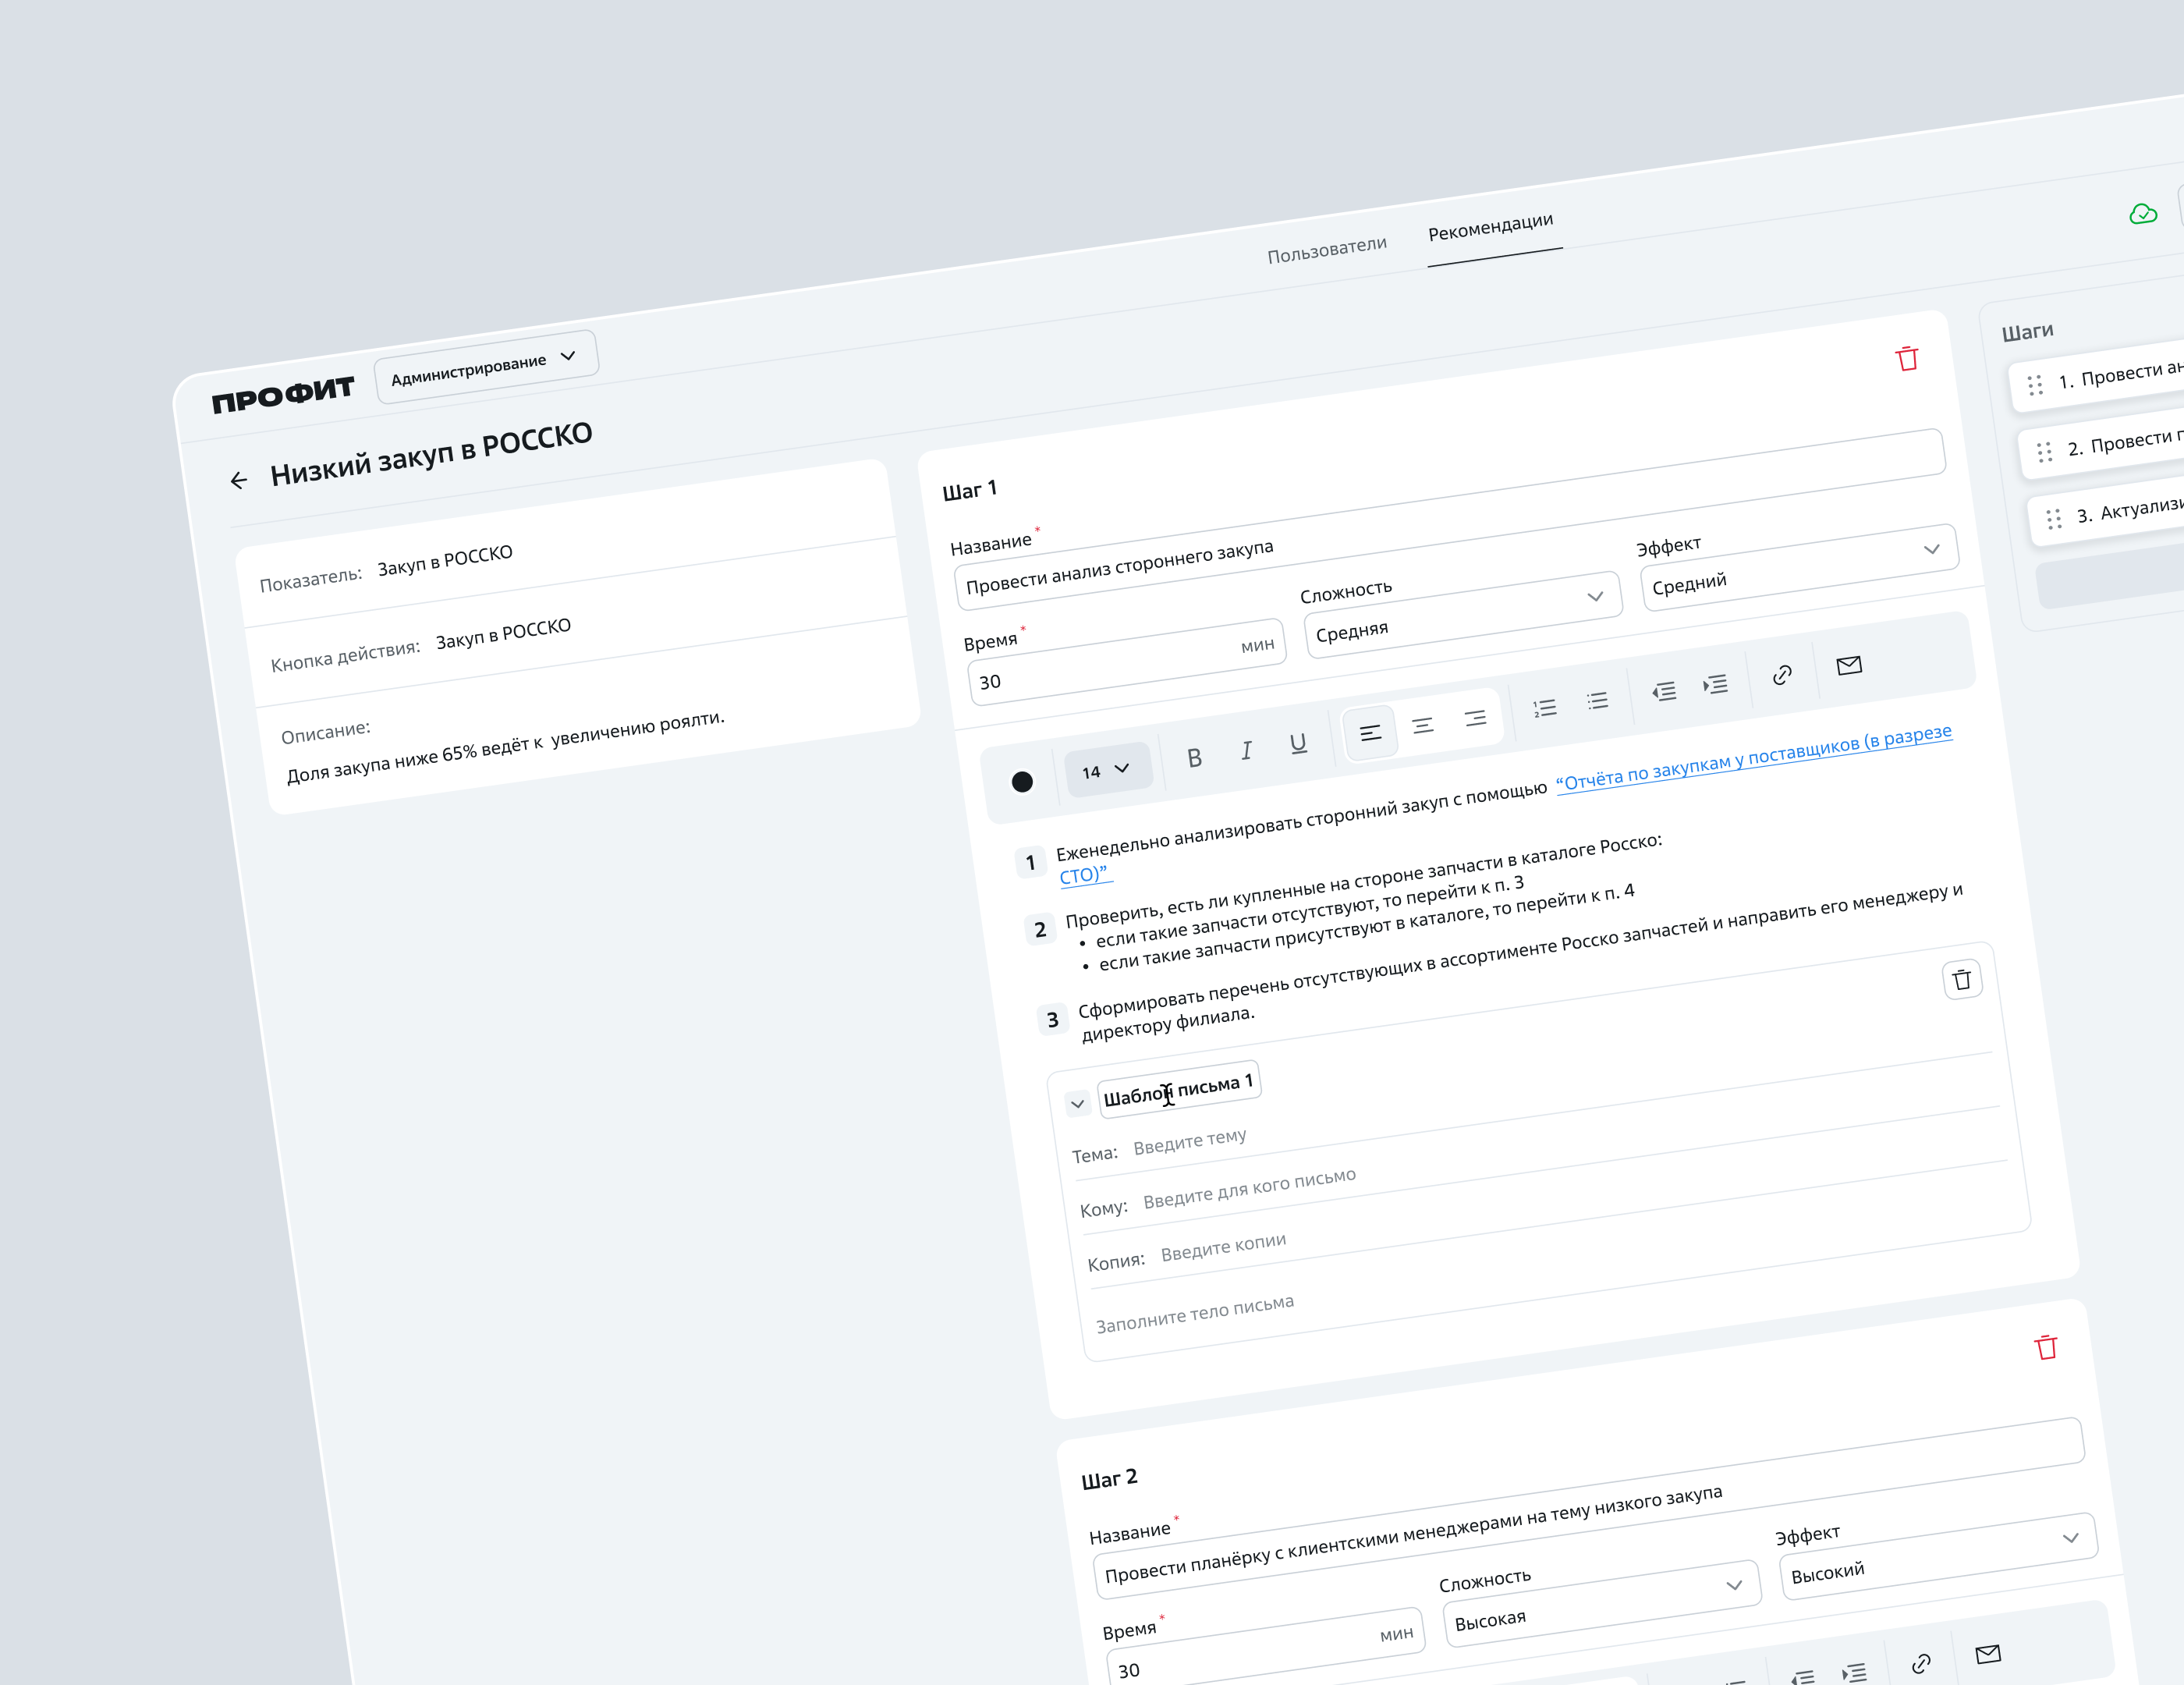
Task: Open font size 14 dropdown
Action: tap(1108, 770)
